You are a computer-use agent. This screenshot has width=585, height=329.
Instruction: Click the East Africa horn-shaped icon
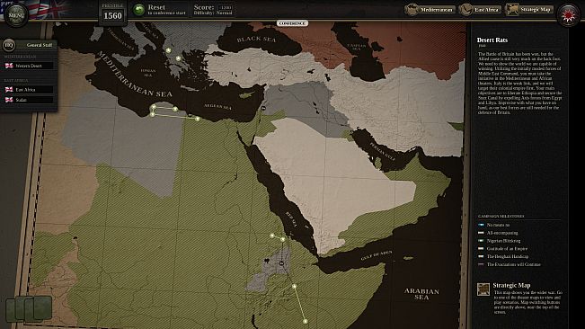coord(465,10)
